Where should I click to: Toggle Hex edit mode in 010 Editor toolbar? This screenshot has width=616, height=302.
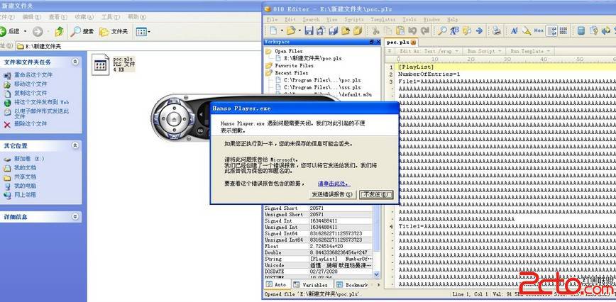[539, 30]
